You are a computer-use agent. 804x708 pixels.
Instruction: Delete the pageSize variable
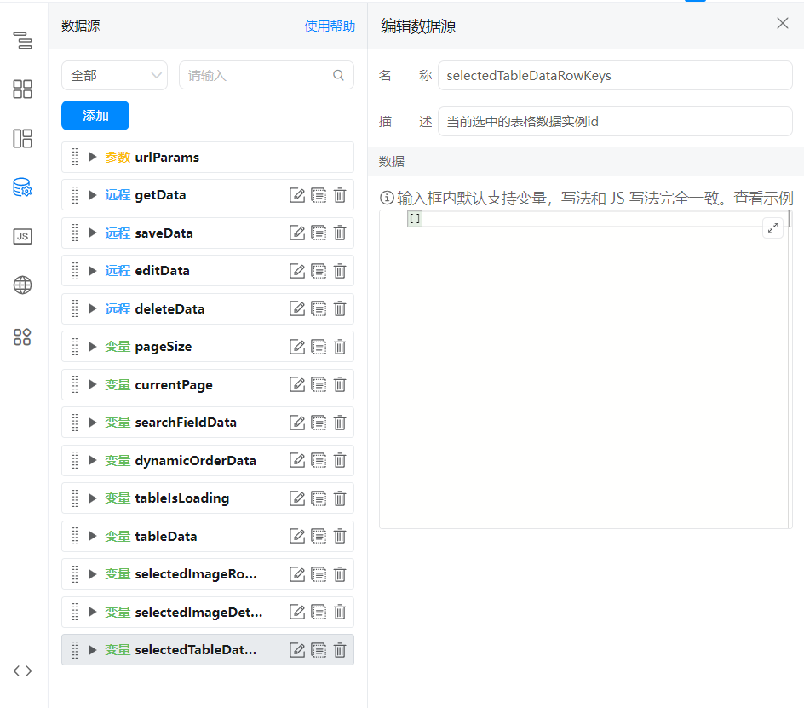(x=340, y=347)
